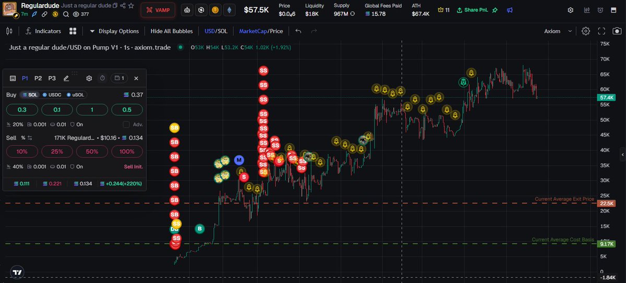Toggle USD/SOL currency display
The width and height of the screenshot is (626, 283).
tap(216, 31)
